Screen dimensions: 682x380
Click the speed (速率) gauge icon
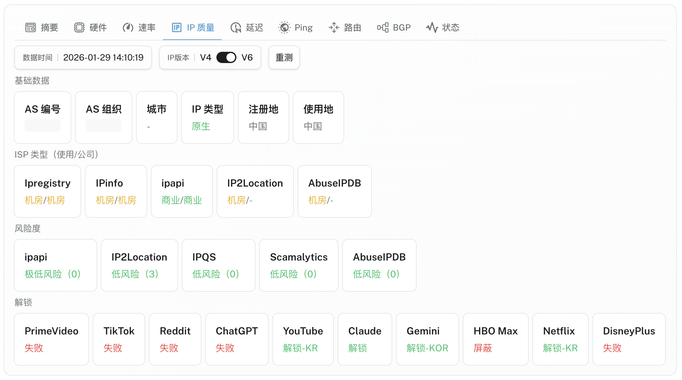point(128,27)
